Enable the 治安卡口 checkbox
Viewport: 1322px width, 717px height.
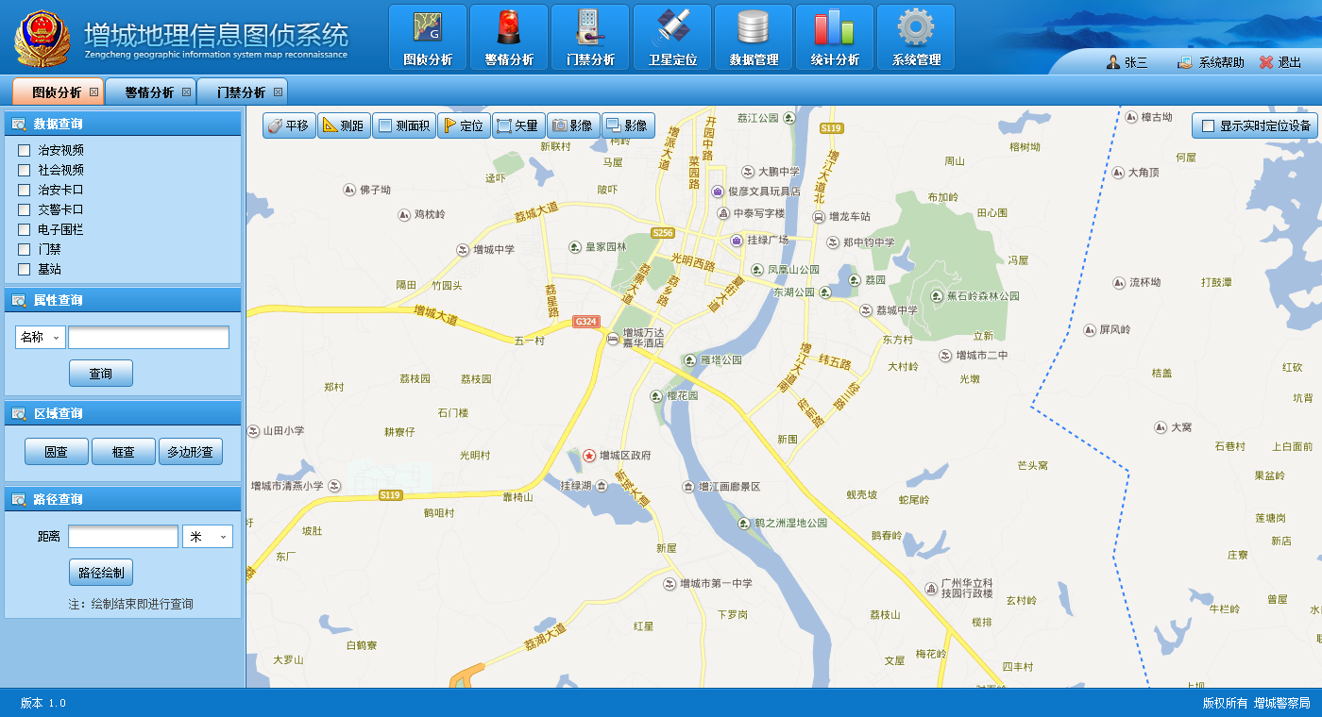[25, 190]
